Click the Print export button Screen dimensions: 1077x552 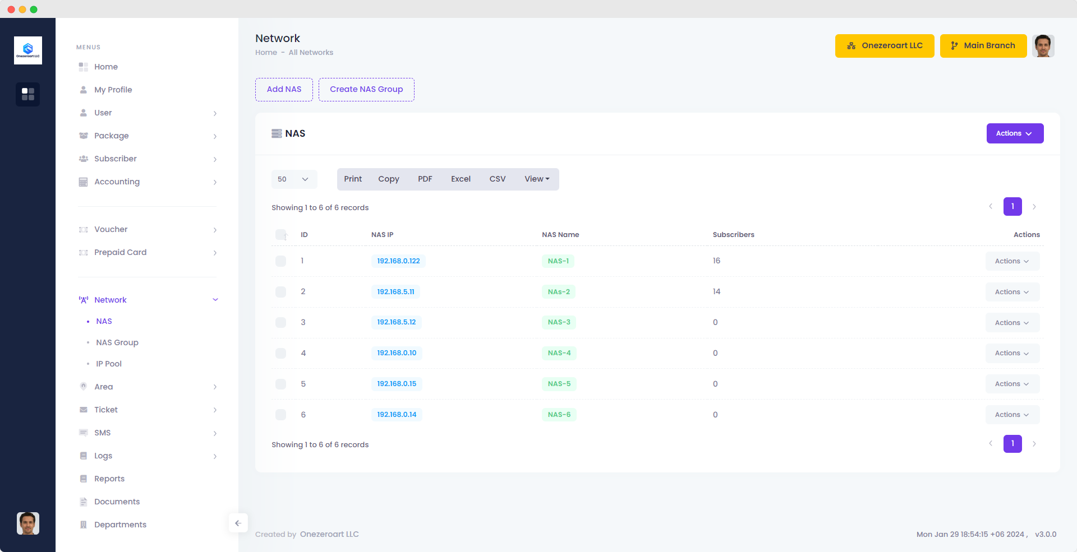(353, 179)
